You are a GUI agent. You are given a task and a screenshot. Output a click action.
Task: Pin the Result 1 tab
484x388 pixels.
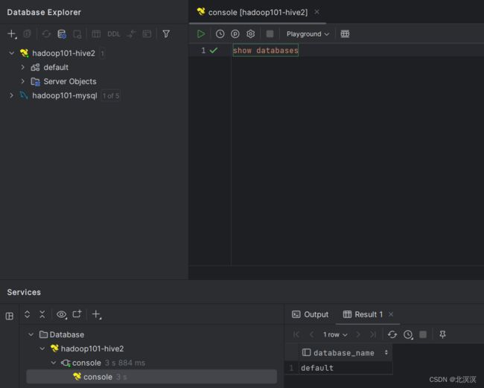[442, 334]
